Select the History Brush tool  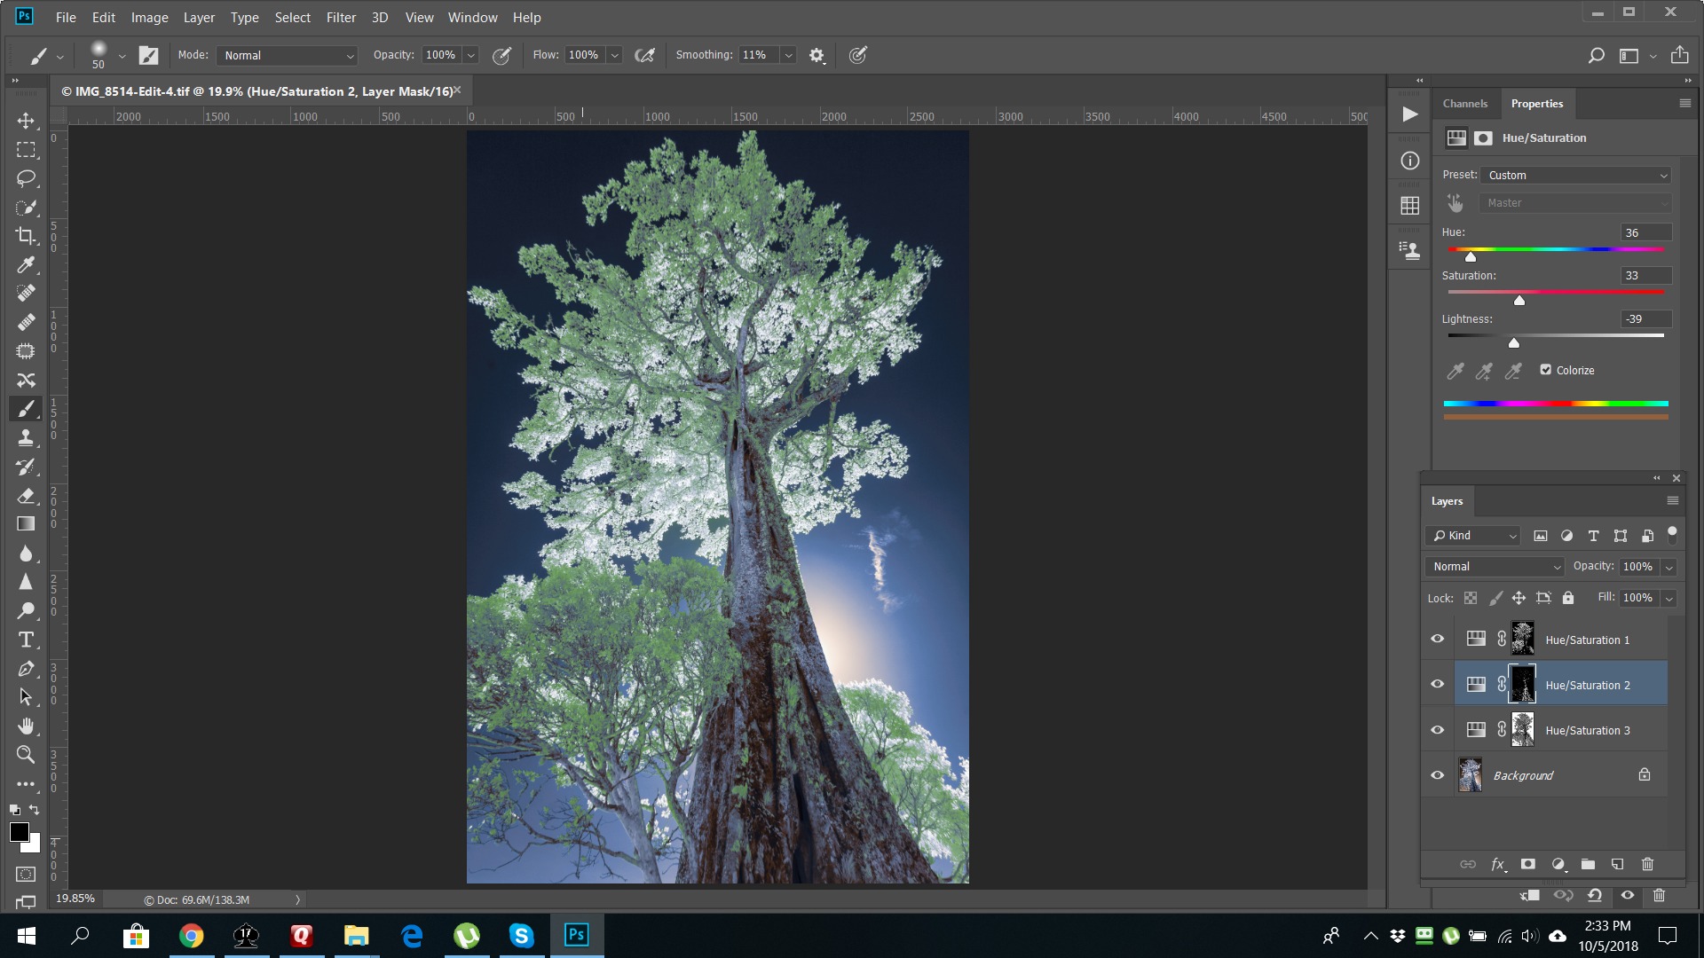pyautogui.click(x=26, y=467)
